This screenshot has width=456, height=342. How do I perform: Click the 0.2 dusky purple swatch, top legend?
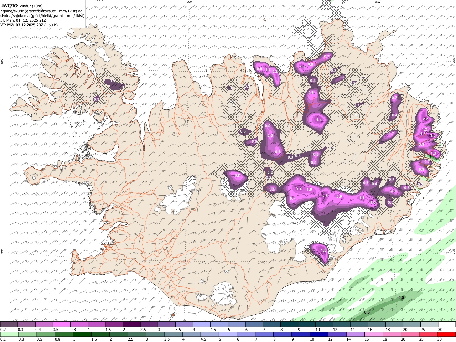point(9,324)
